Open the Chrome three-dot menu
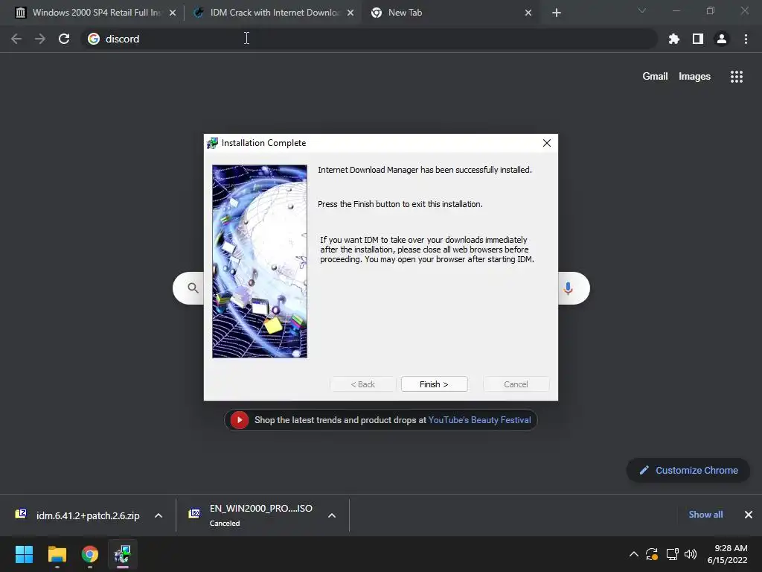This screenshot has width=762, height=572. point(746,39)
